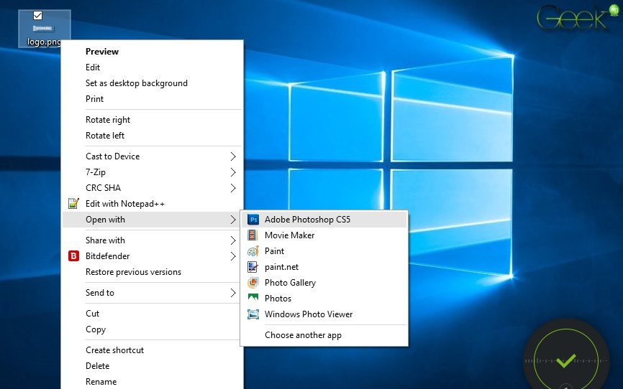Click the red Bitdefender B icon

coord(73,256)
